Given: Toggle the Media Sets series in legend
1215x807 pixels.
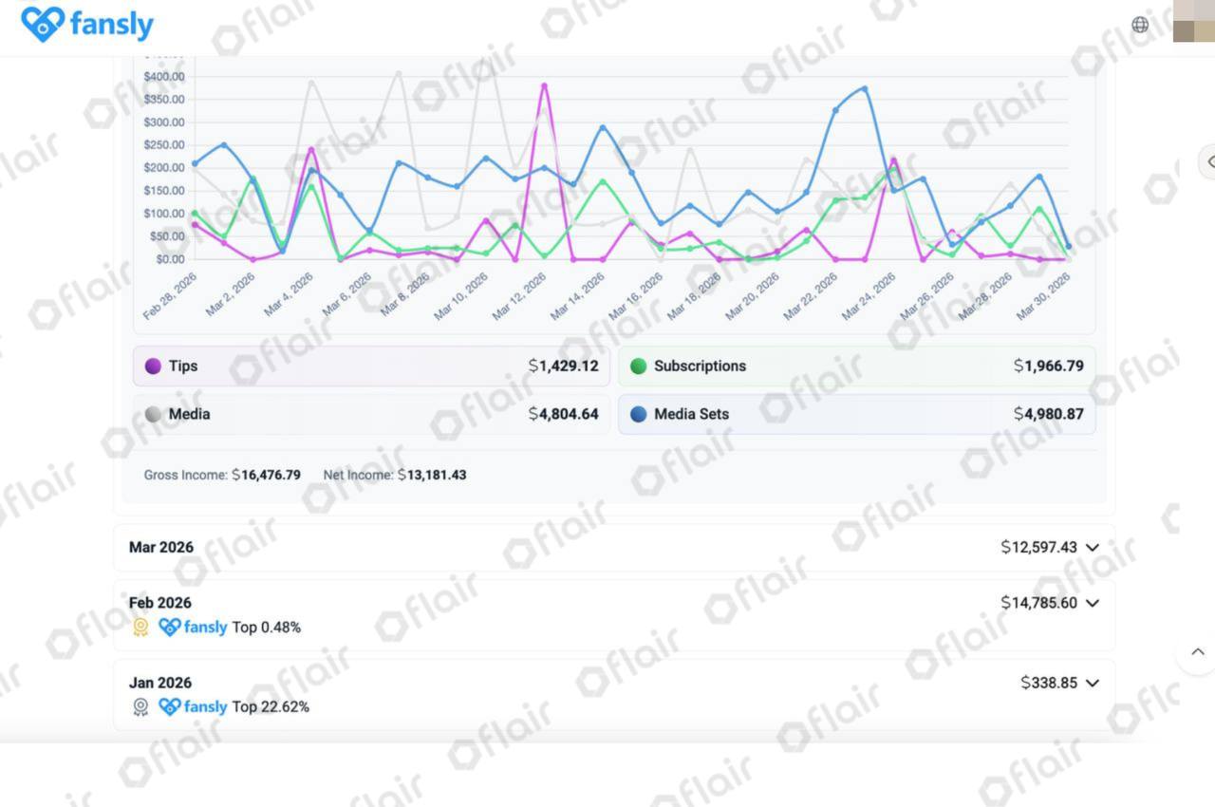Looking at the screenshot, I should [x=856, y=415].
